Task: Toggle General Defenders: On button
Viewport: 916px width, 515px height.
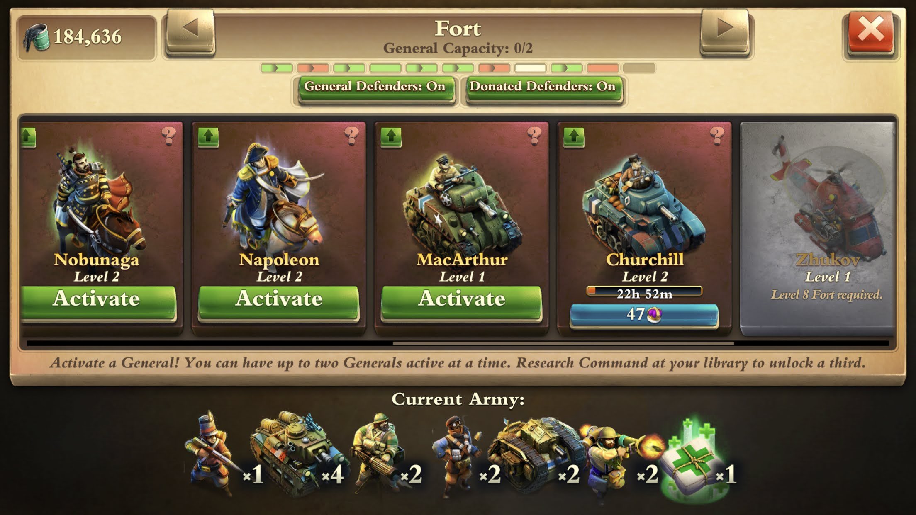Action: point(375,88)
